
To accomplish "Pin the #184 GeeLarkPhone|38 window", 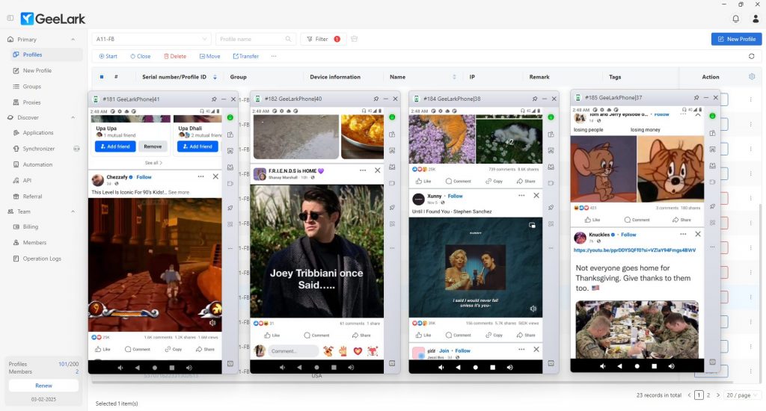I will coord(534,99).
